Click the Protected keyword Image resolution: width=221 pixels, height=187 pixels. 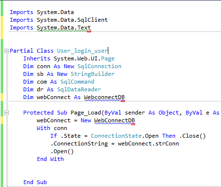(x=38, y=113)
